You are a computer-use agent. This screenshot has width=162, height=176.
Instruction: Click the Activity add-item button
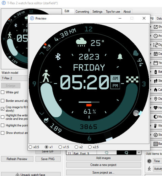(x=157, y=169)
